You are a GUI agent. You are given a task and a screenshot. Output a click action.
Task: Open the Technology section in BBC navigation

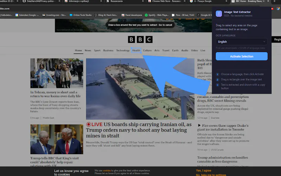[123, 50]
